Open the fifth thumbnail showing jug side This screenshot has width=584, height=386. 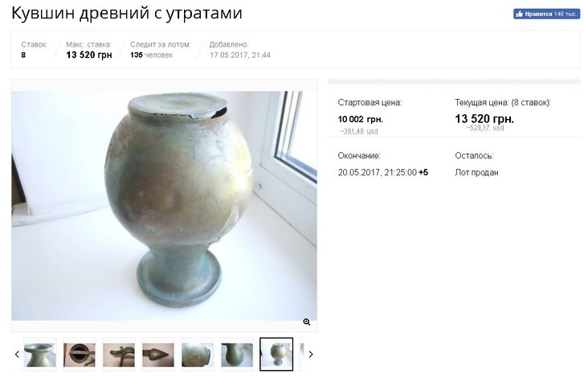click(x=198, y=355)
